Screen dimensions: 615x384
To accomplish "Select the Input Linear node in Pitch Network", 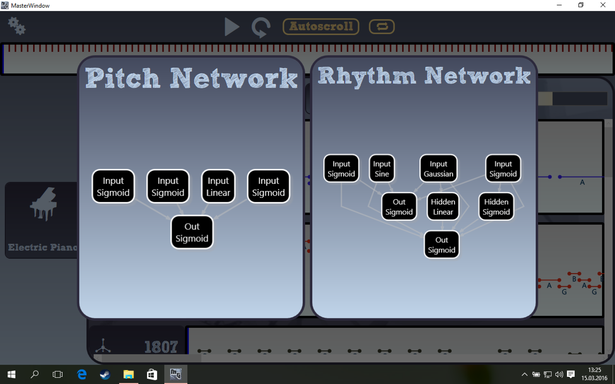I will tap(218, 186).
